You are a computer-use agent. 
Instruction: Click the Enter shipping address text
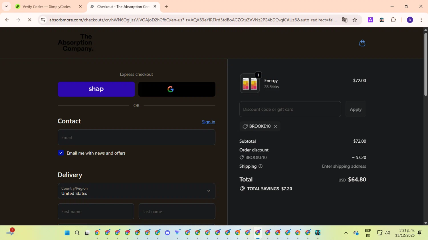pyautogui.click(x=344, y=166)
